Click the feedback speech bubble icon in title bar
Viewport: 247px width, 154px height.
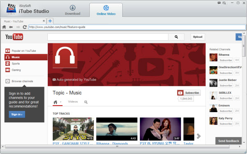(219, 3)
